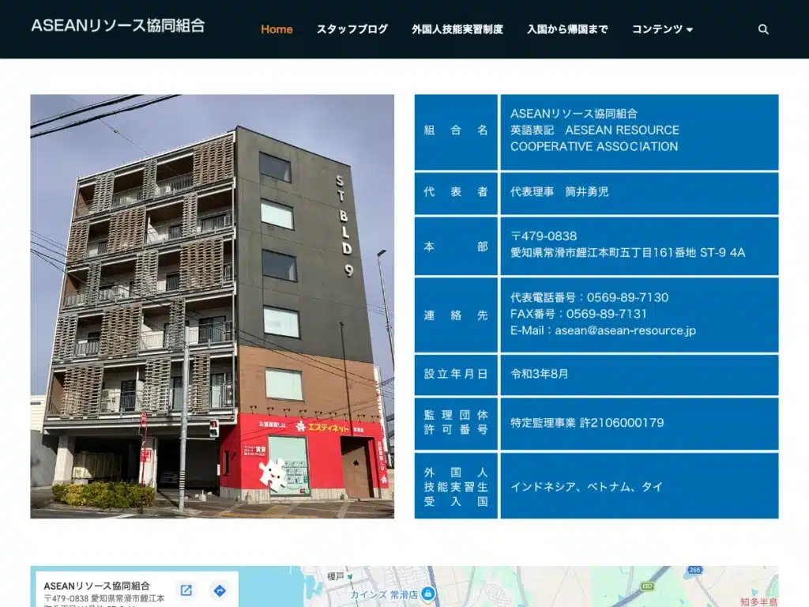The height and width of the screenshot is (607, 809).
Task: Click the headquarters address cell with 〒479-0838
Action: [639, 247]
